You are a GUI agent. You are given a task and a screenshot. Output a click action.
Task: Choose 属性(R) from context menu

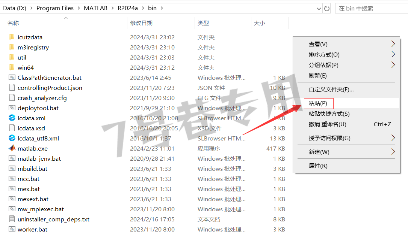click(x=347, y=166)
